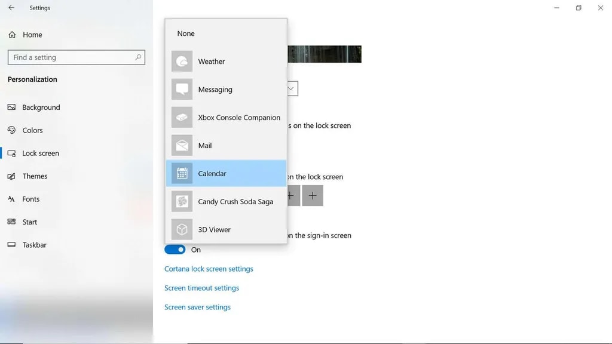The image size is (612, 344).
Task: Open Screen timeout settings link
Action: pyautogui.click(x=201, y=288)
